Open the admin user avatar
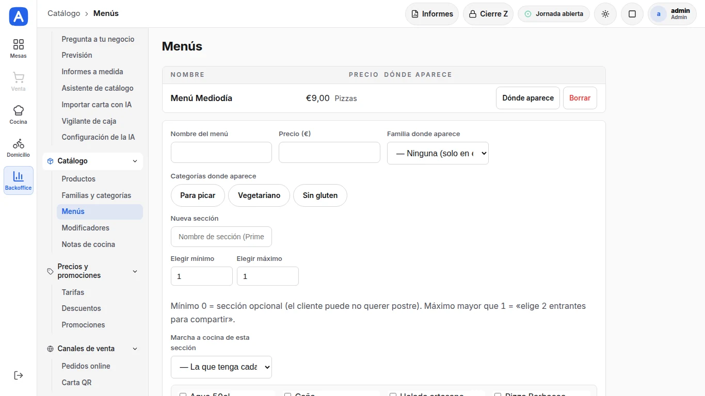Image resolution: width=705 pixels, height=396 pixels. point(659,14)
